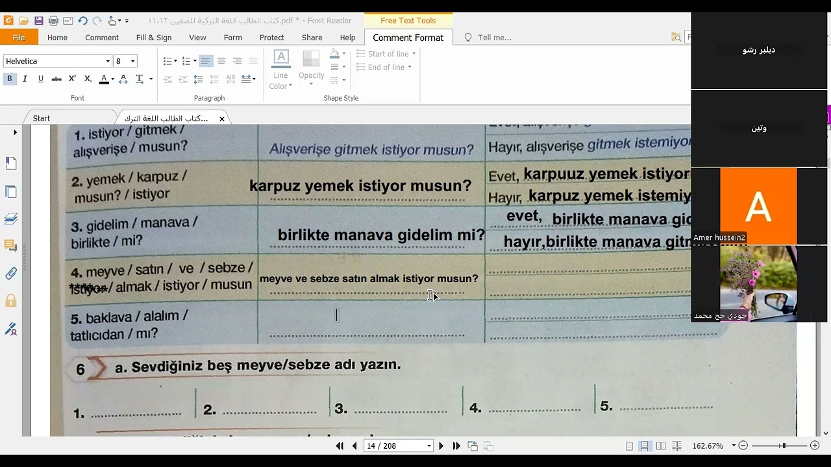
Task: Expand the End of line dropdown
Action: click(x=384, y=67)
